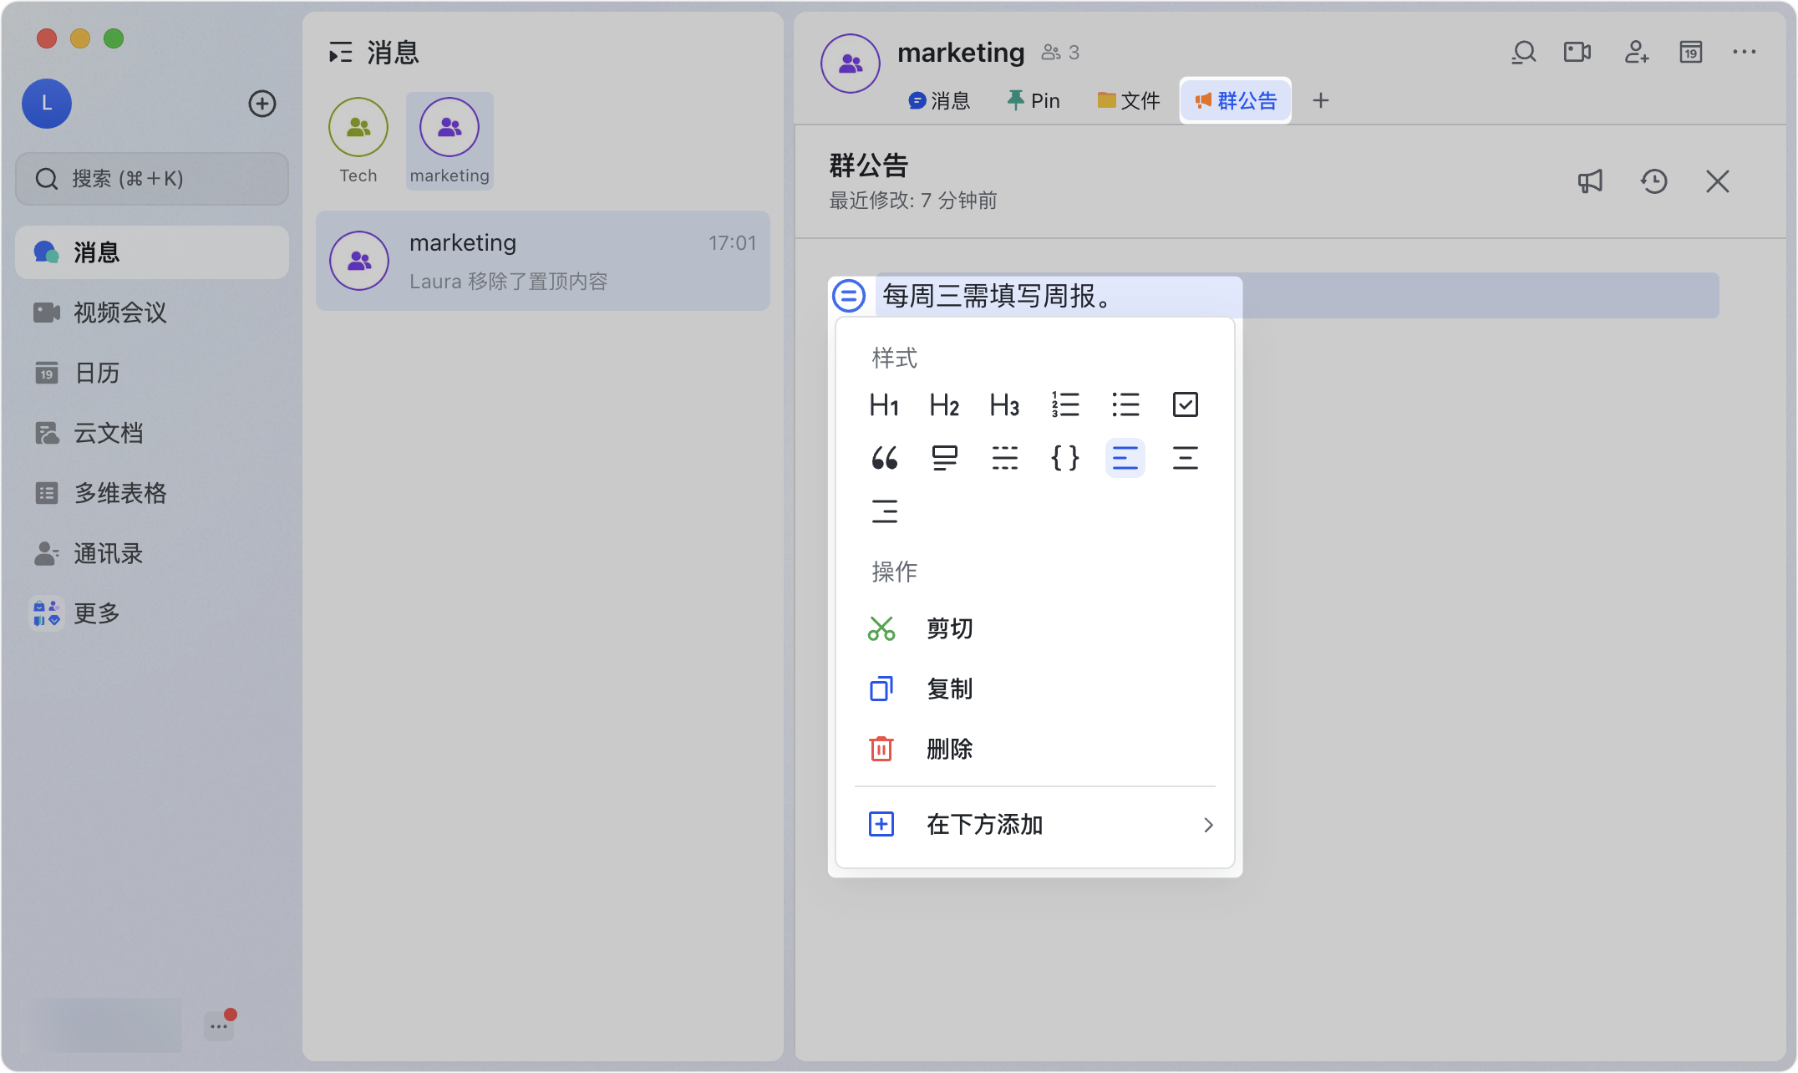Add a new tab with plus
This screenshot has height=1073, width=1798.
point(1321,101)
